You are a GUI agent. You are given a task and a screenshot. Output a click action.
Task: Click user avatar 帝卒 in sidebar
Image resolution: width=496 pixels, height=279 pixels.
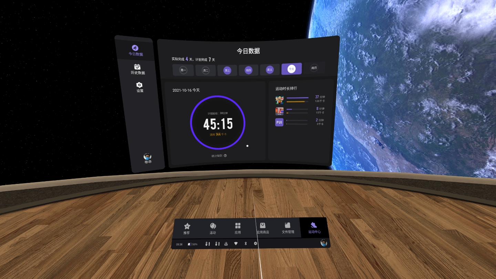coord(148,158)
